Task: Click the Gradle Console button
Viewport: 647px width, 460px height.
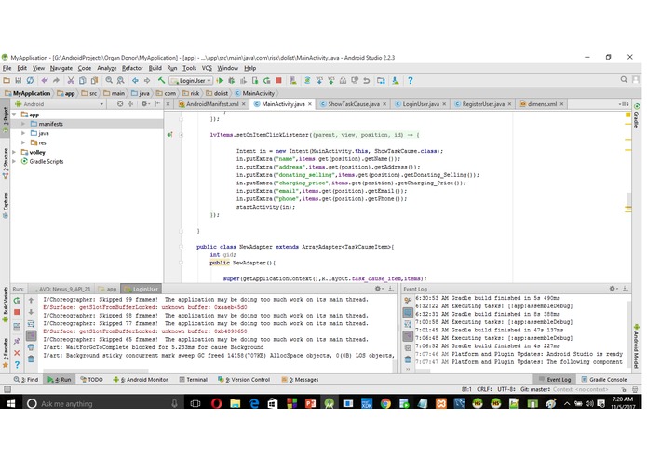Action: click(x=604, y=380)
